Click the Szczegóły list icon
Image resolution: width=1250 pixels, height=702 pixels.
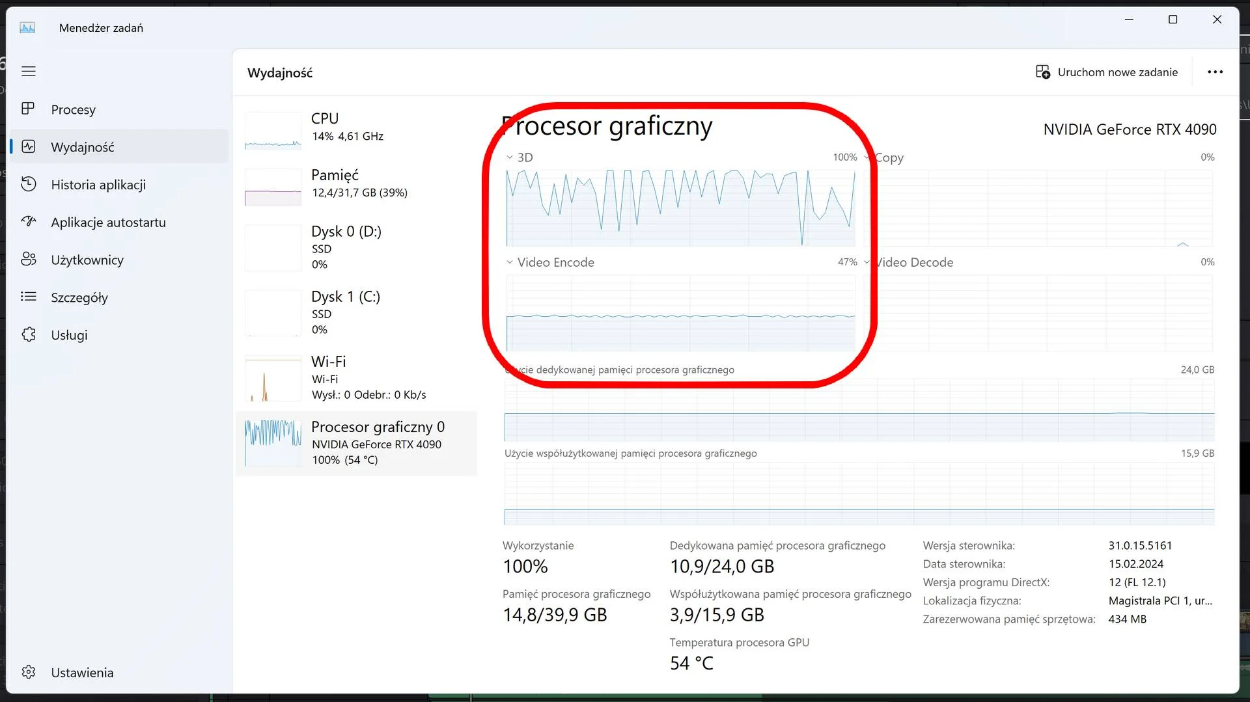tap(28, 297)
